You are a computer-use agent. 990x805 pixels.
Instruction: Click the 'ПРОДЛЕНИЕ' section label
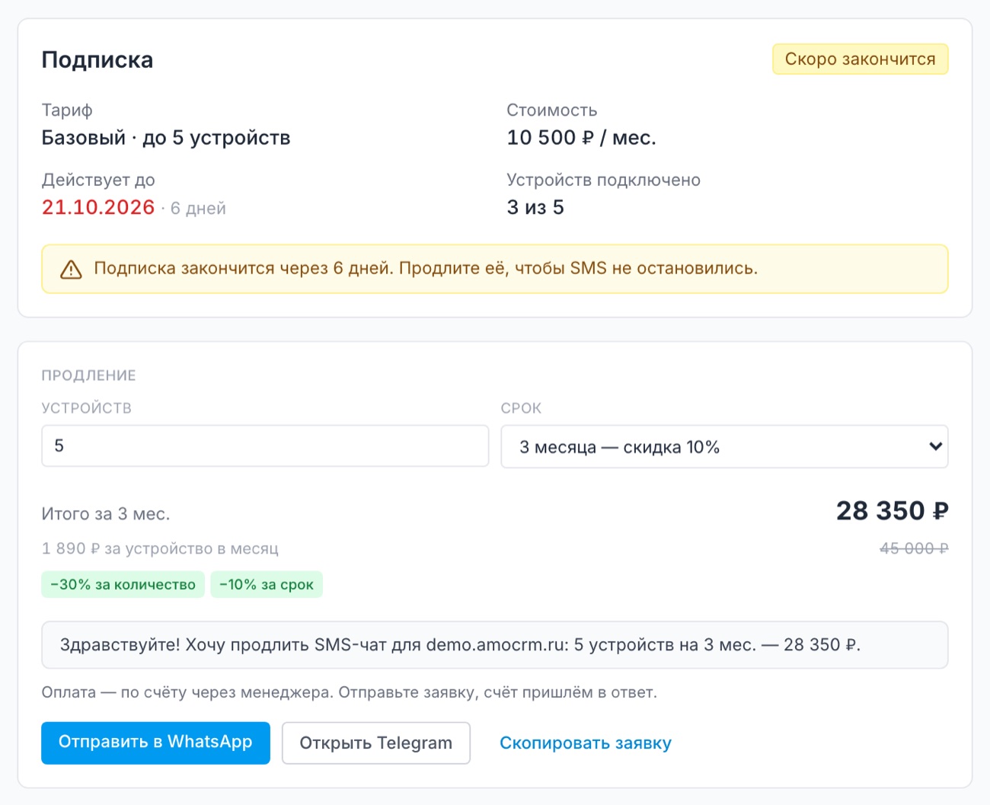coord(89,375)
